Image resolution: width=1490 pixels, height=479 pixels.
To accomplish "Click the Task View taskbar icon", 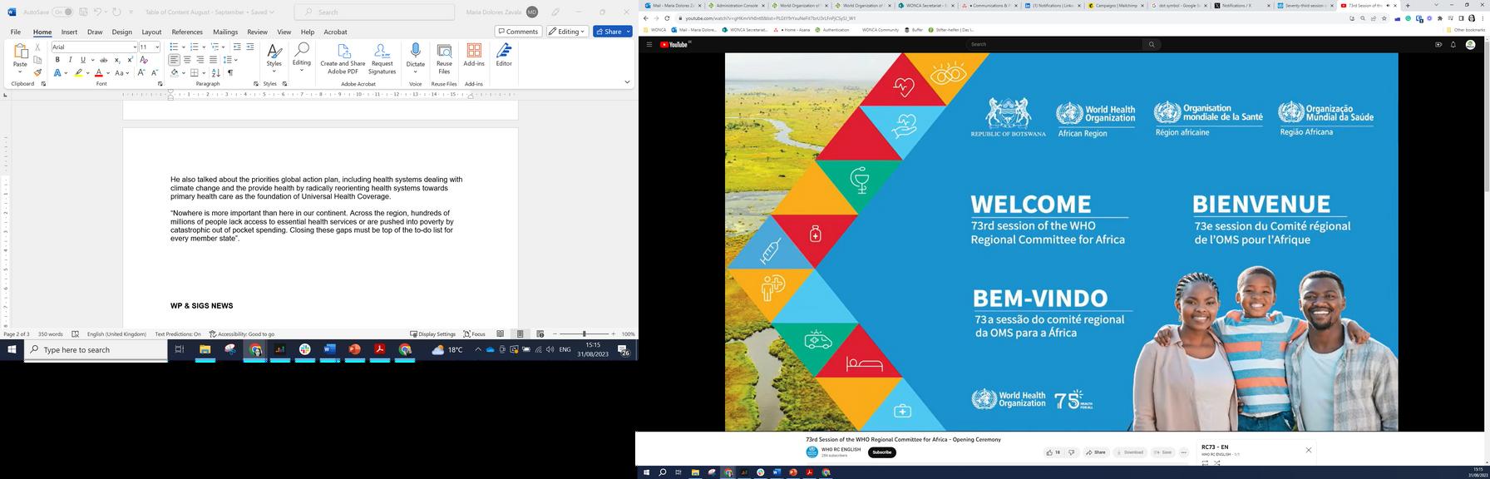I will click(179, 350).
